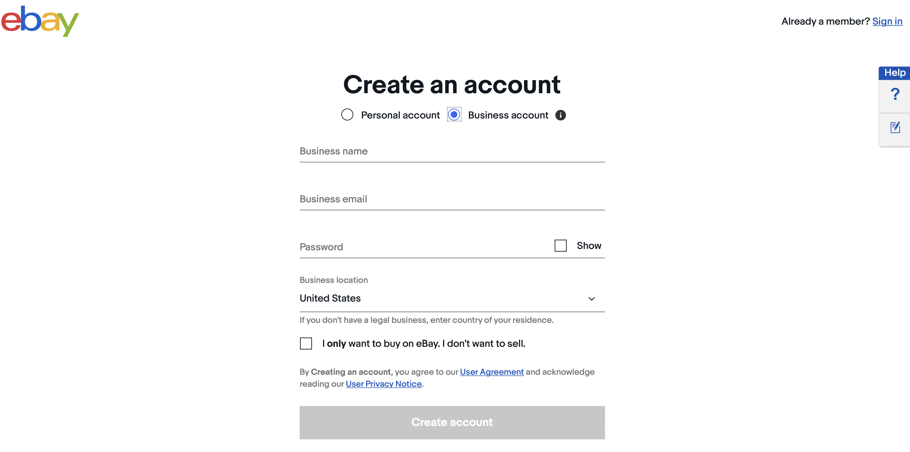Open the User Privacy Notice link
This screenshot has height=452, width=910.
384,384
